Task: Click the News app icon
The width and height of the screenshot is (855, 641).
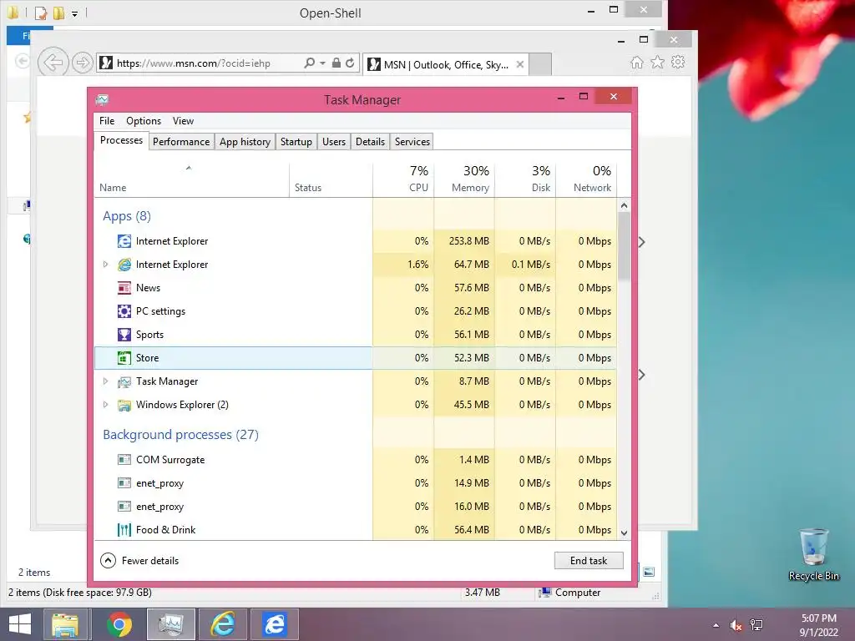Action: [124, 288]
